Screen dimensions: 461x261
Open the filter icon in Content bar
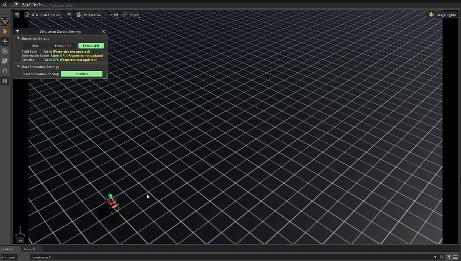[x=449, y=257]
